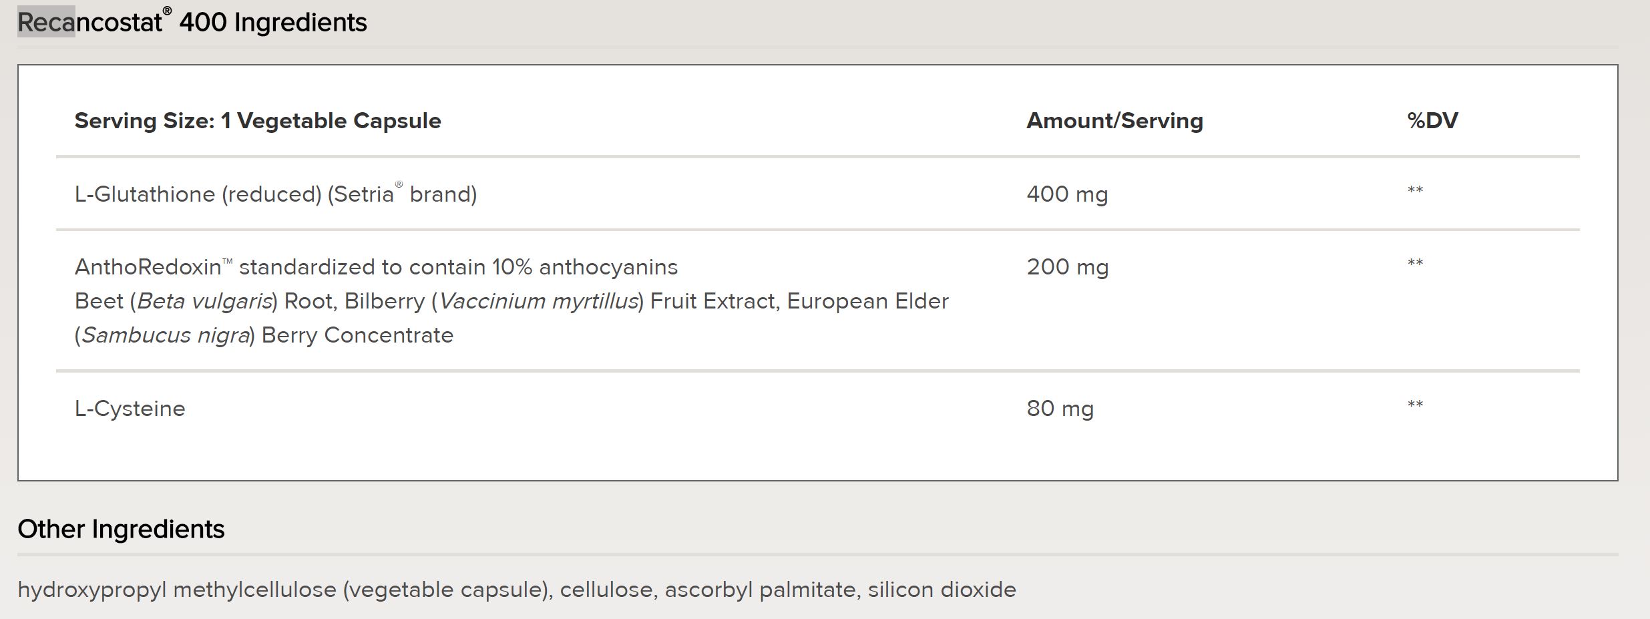Image resolution: width=1650 pixels, height=619 pixels.
Task: Click the L-Cysteine ingredient name
Action: (130, 409)
